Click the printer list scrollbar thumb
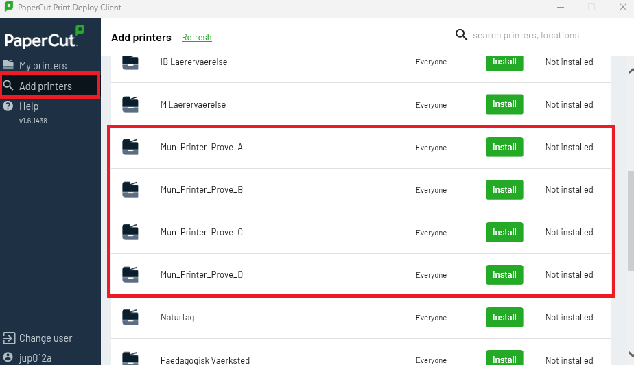 631,221
